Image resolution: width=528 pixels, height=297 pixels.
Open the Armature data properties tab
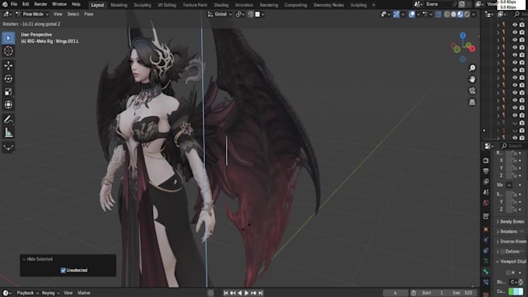click(486, 261)
